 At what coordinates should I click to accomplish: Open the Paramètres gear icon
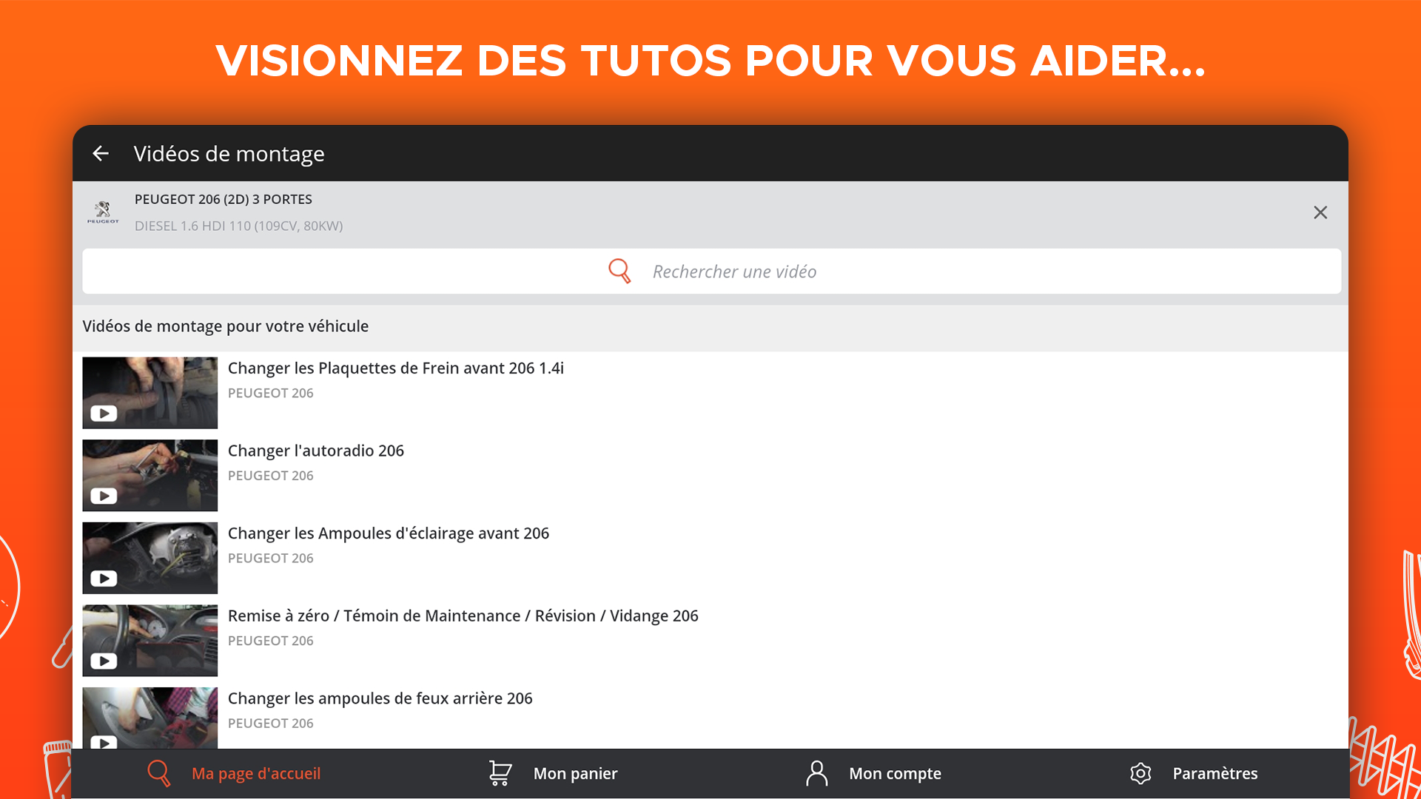point(1141,773)
